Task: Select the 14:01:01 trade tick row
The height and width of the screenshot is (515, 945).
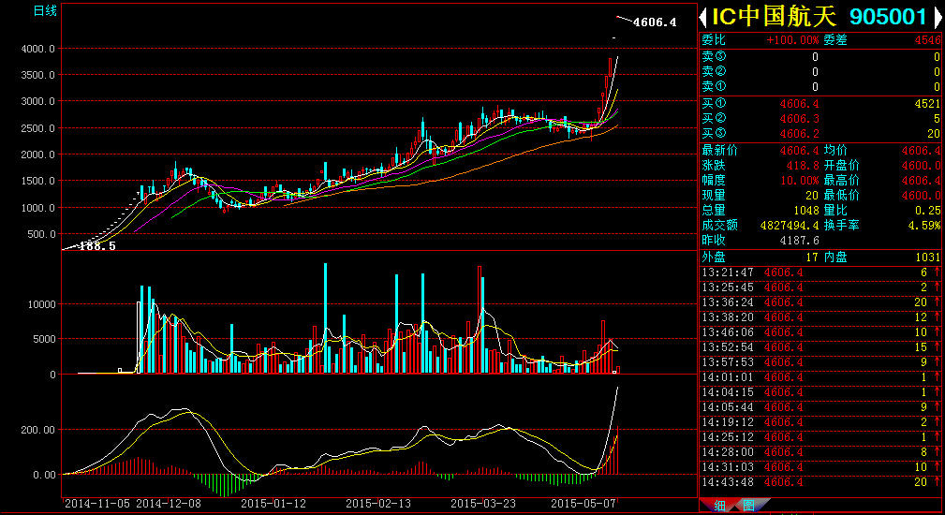Action: pos(820,377)
